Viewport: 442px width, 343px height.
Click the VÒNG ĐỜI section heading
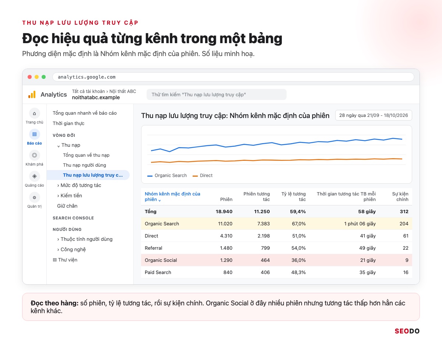[x=64, y=135]
